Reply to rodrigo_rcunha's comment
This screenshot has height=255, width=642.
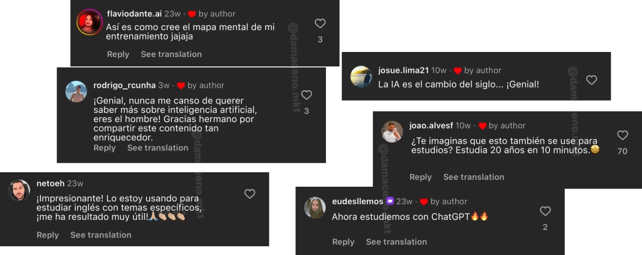(x=105, y=148)
